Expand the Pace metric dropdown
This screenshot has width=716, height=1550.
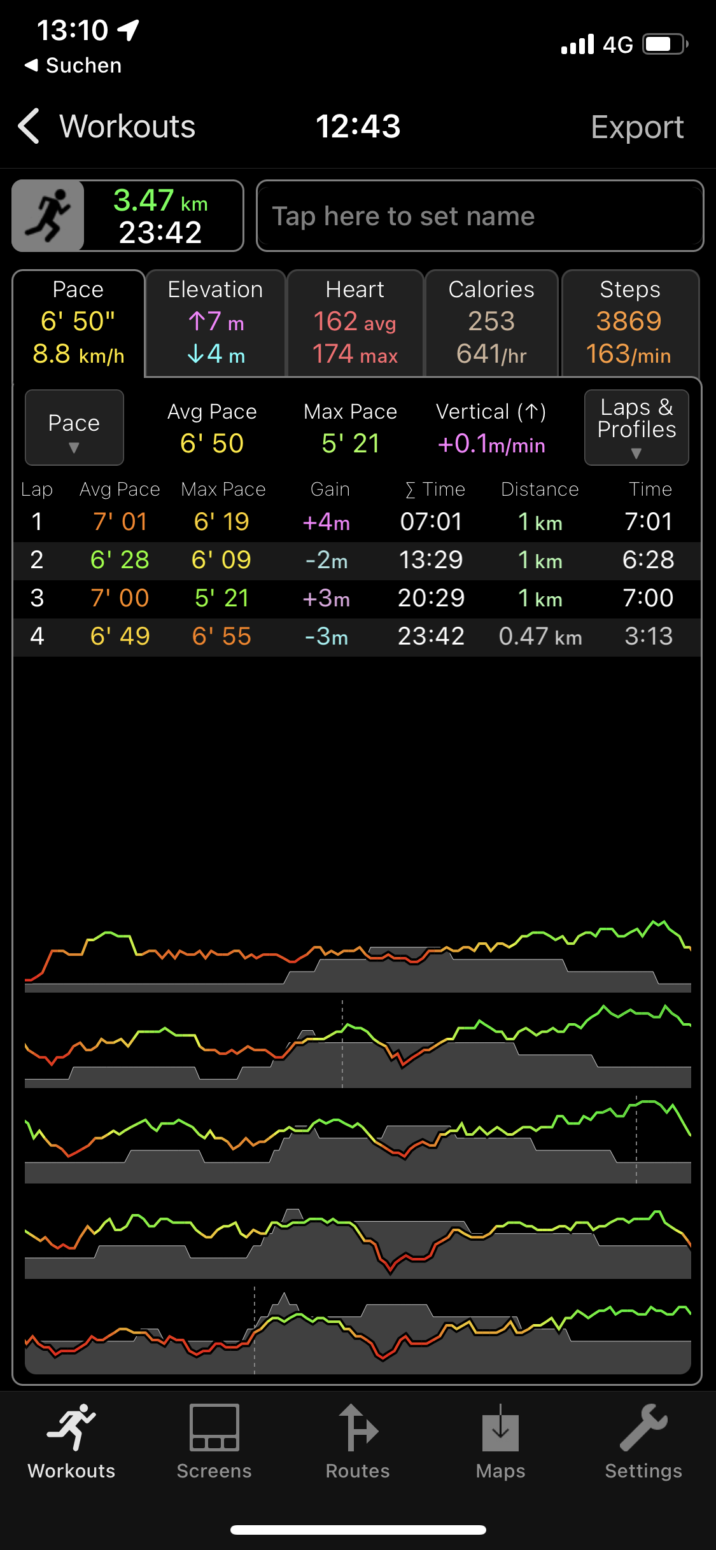click(74, 428)
